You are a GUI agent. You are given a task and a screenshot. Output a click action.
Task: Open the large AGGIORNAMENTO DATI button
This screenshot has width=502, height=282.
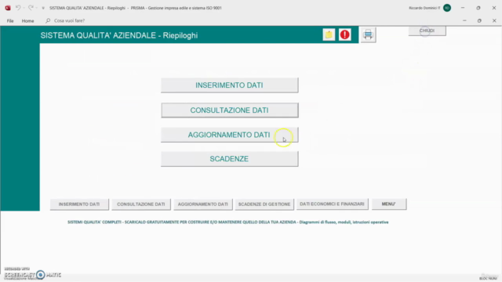click(x=230, y=135)
